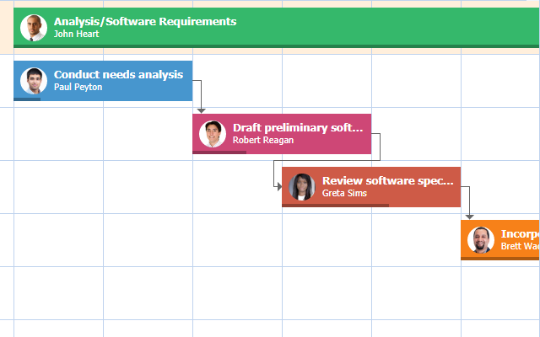Click progress indicator beneath Review software spec

(x=335, y=205)
